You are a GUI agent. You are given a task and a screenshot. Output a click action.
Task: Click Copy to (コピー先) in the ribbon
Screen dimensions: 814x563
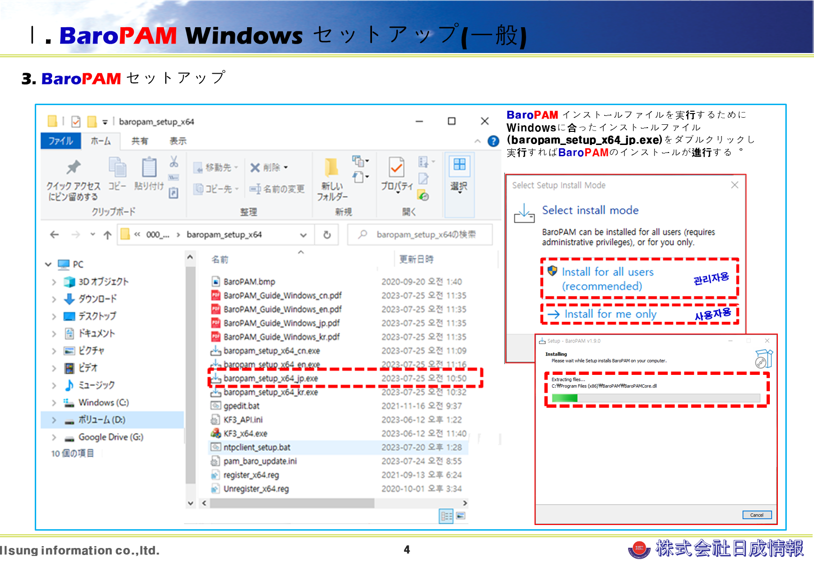coord(216,189)
